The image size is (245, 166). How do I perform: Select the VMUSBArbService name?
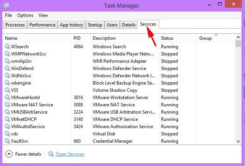pyautogui.click(x=29, y=112)
